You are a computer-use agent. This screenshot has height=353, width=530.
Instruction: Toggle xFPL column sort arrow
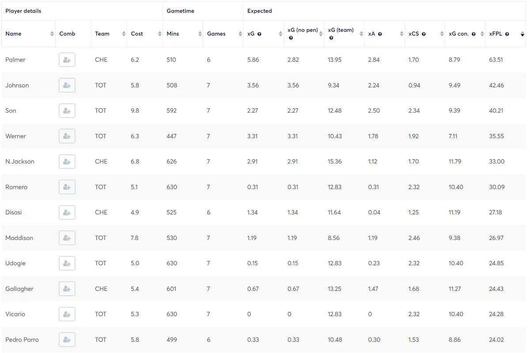(x=522, y=34)
